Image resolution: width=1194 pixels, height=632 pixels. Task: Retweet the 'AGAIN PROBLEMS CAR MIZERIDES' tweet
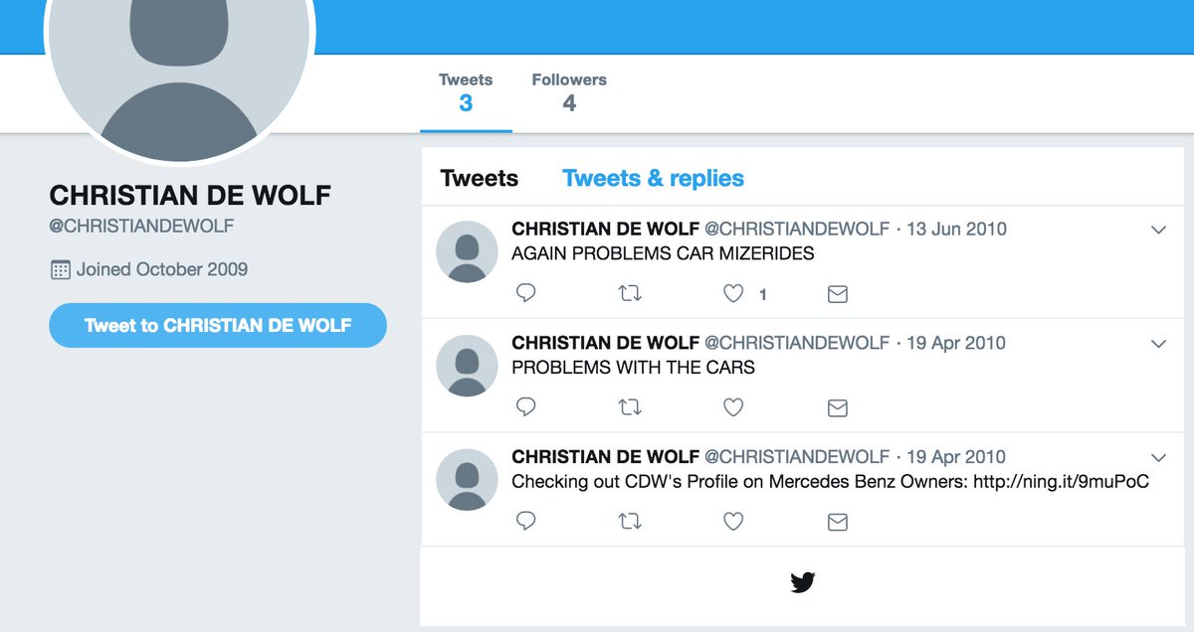click(630, 293)
